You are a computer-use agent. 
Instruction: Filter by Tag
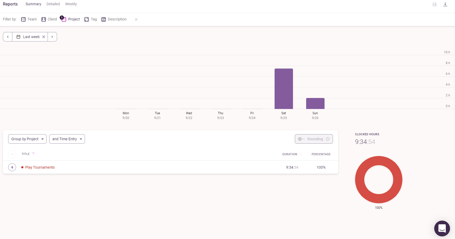tap(90, 19)
